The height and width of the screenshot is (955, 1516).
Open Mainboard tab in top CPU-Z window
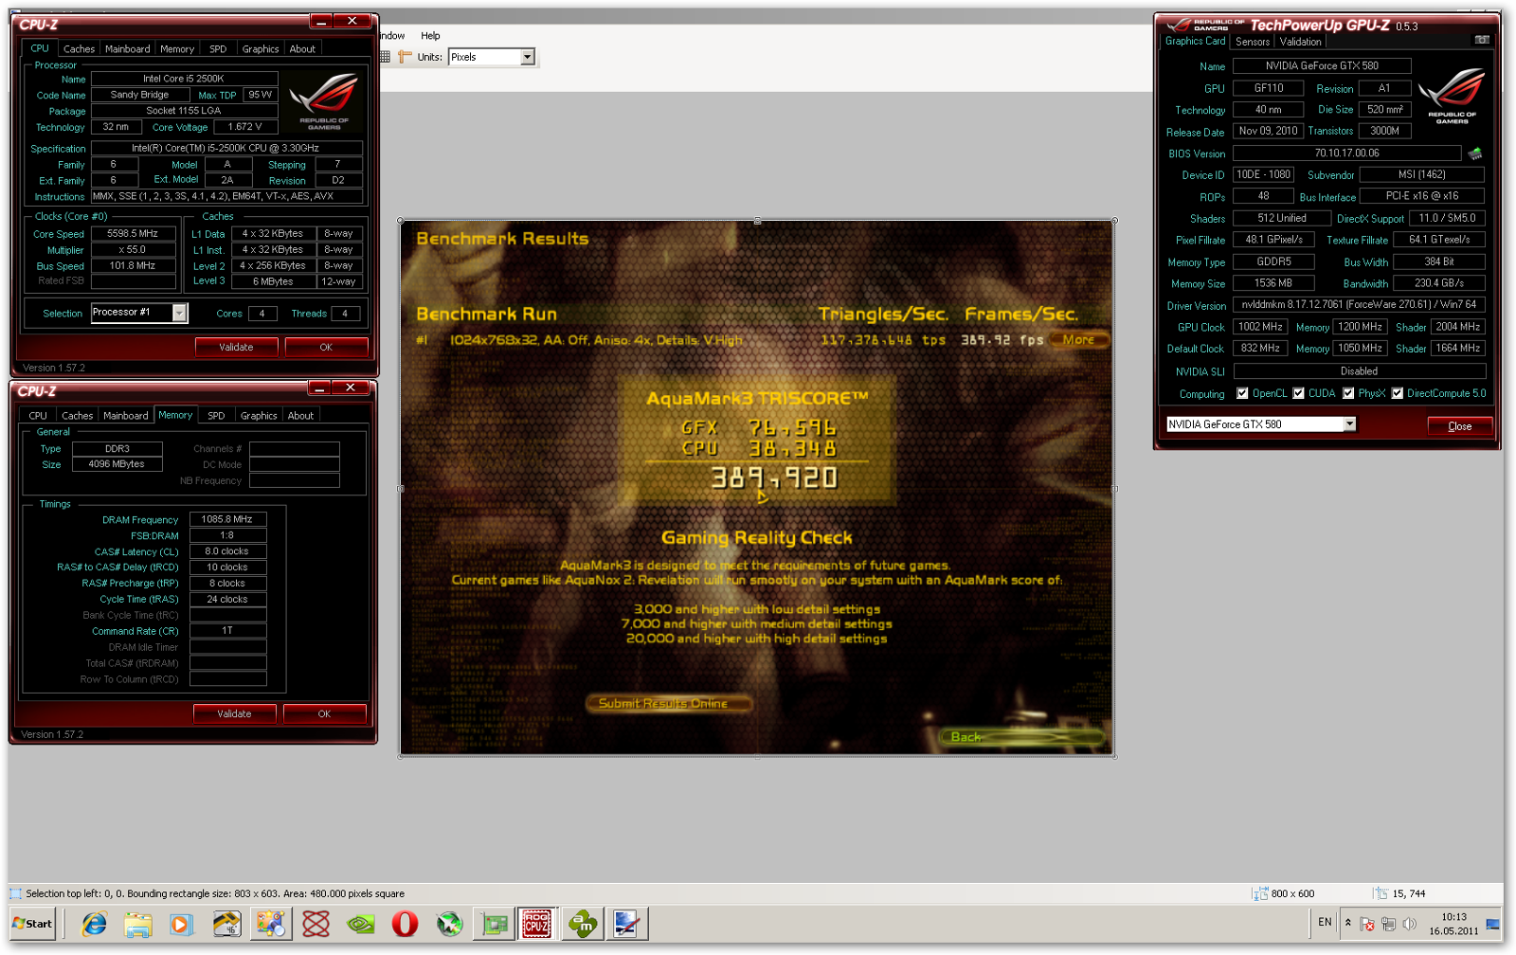(127, 49)
